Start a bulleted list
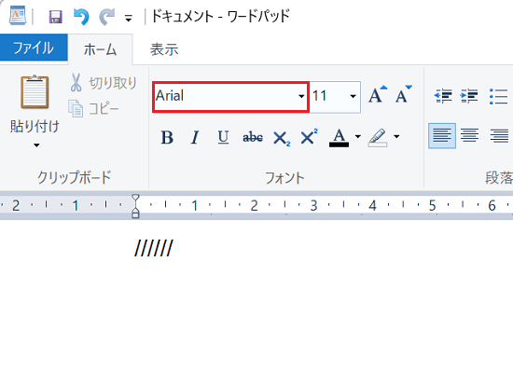Image resolution: width=513 pixels, height=372 pixels. coord(498,96)
